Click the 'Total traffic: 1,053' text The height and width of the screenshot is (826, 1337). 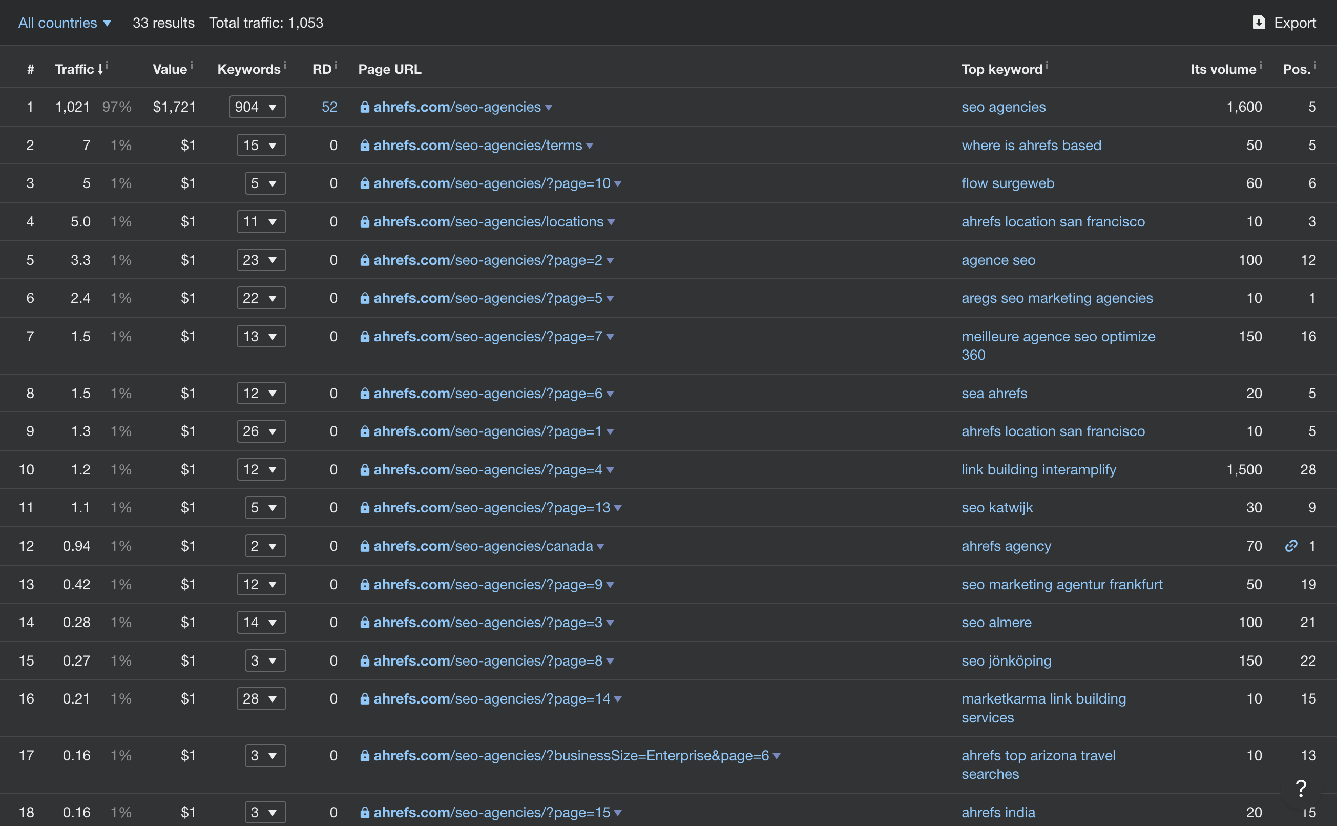pos(266,23)
